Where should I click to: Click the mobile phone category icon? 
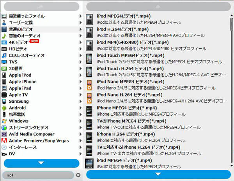[x=4, y=114]
